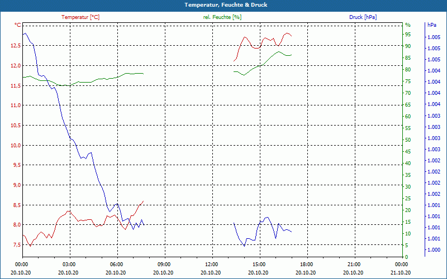Click '10,5' on the temperature axis
This screenshot has width=447, height=279.
point(16,125)
